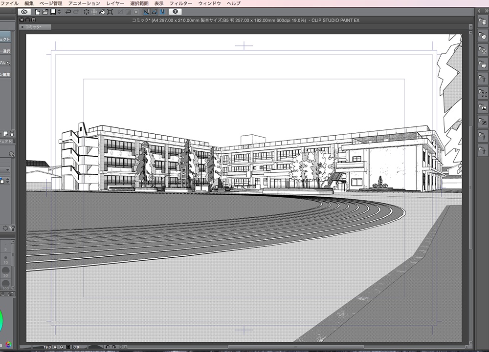Screen dimensions: 489x352
Task: Click the Redo arrow icon
Action: coord(76,12)
